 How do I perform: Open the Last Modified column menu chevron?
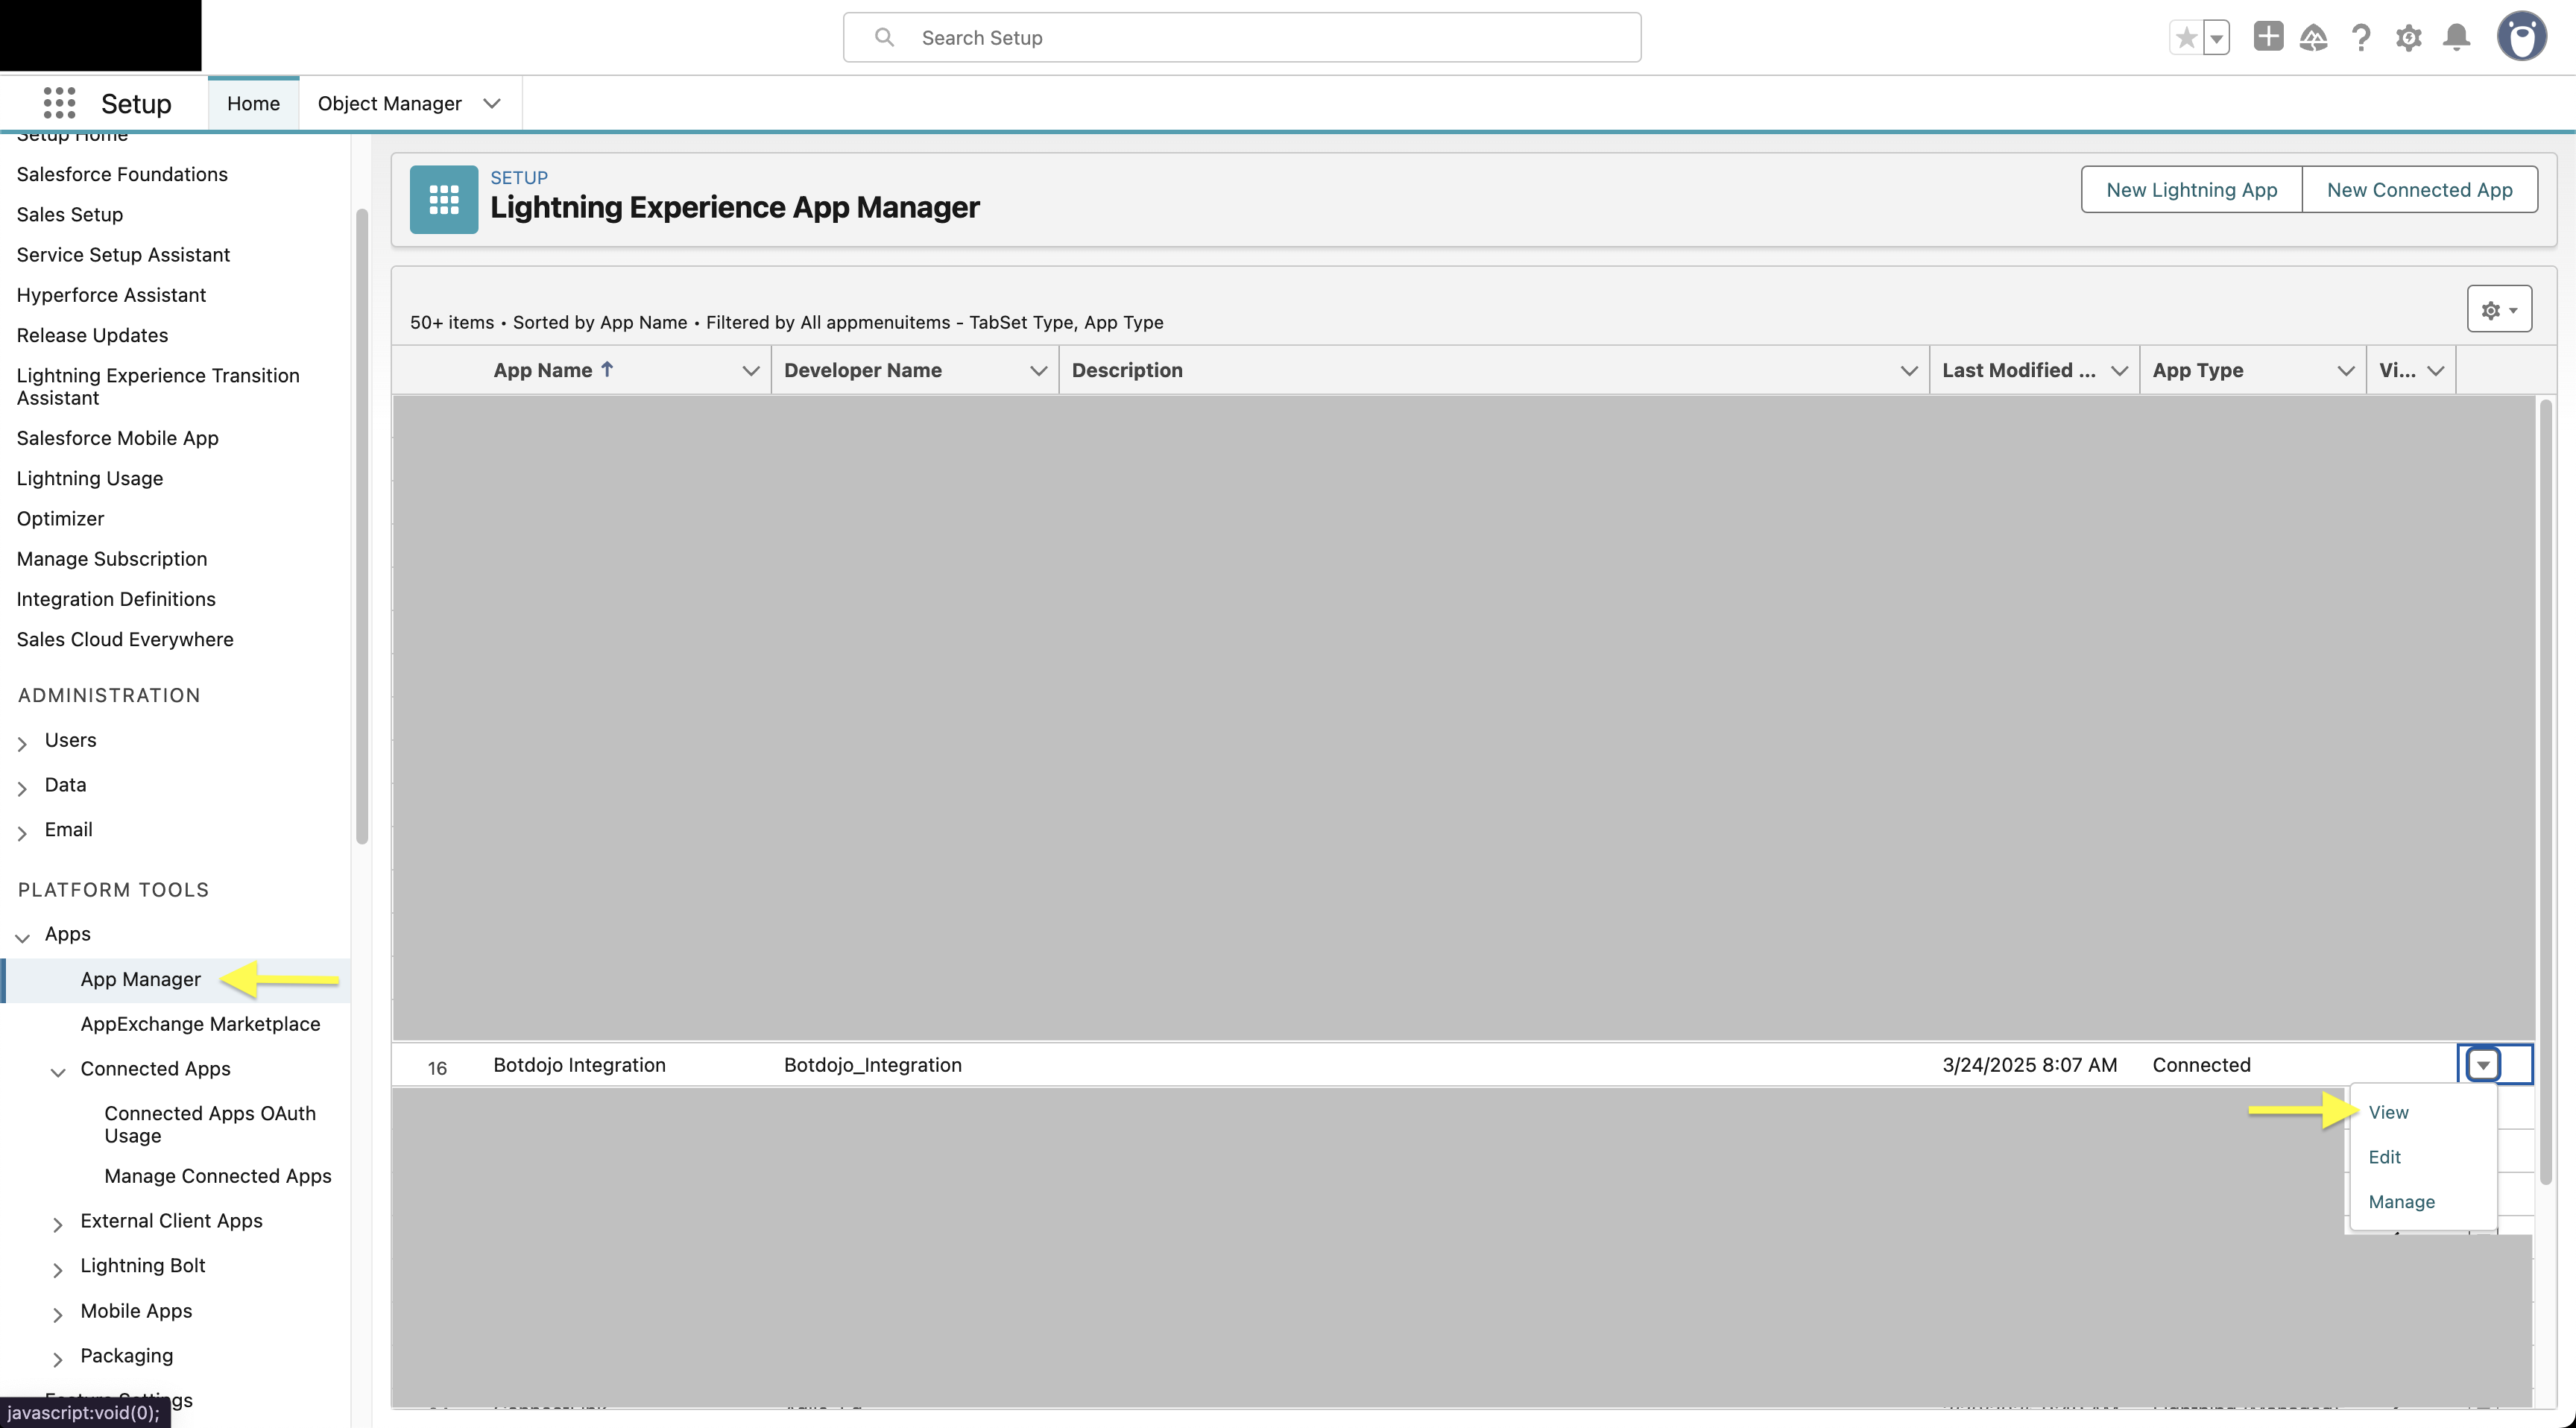tap(2118, 370)
